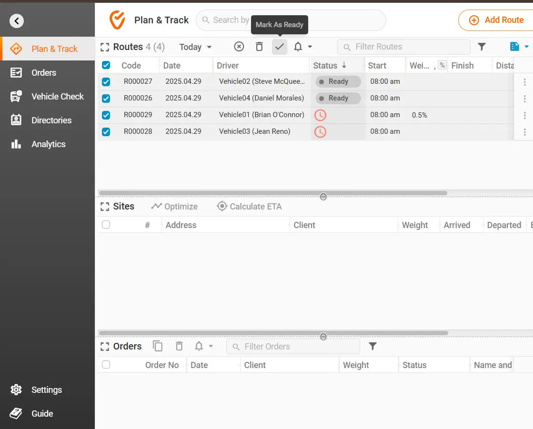Click the delete routes trash icon
Viewport: 533px width, 429px height.
259,47
